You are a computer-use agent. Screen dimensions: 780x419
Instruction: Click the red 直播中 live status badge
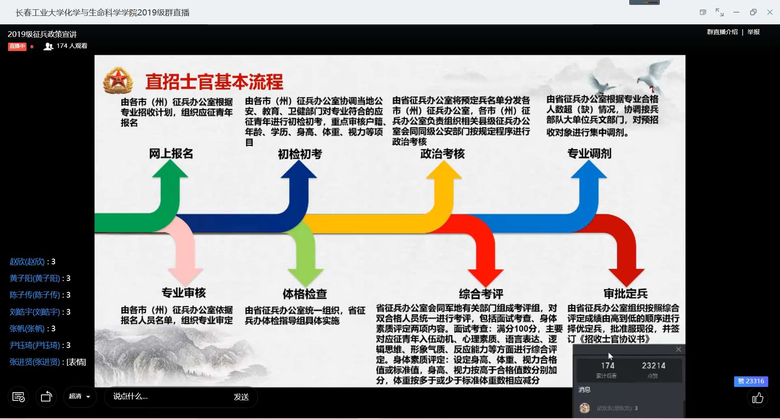pyautogui.click(x=17, y=46)
